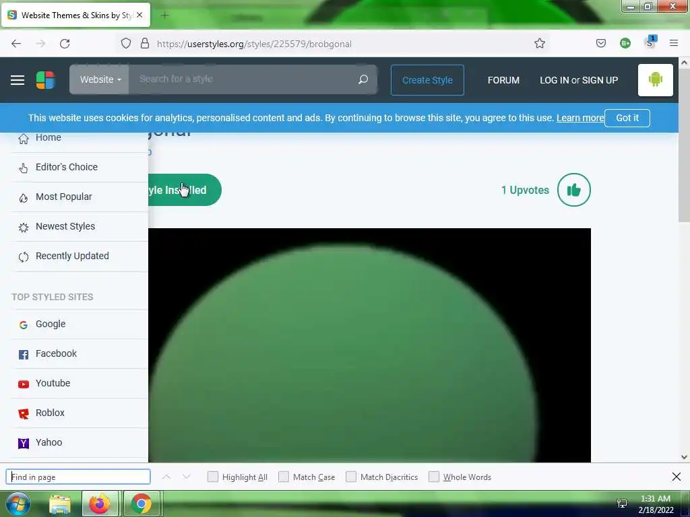Open the green sphere style preview image
690x517 pixels.
point(370,345)
